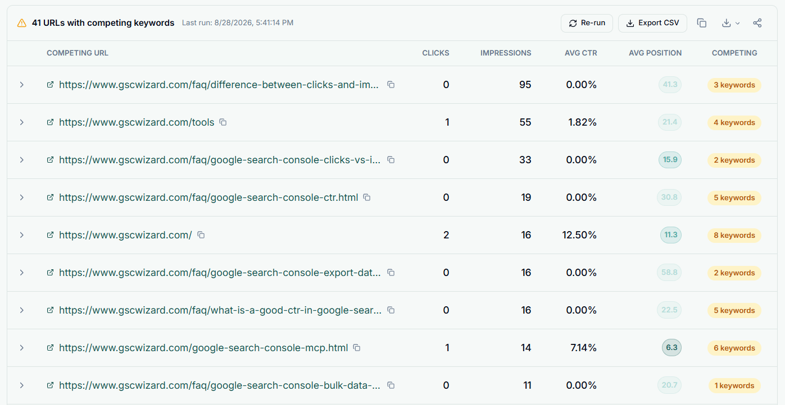Open the google-search-console-mcp.html link
The height and width of the screenshot is (405, 785).
[x=203, y=348]
